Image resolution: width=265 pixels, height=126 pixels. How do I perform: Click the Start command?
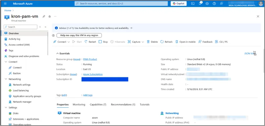[x=77, y=42]
